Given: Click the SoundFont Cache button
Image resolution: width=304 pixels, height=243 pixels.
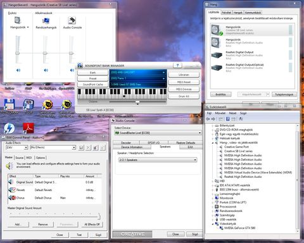Looking at the screenshot, I should click(x=93, y=84).
